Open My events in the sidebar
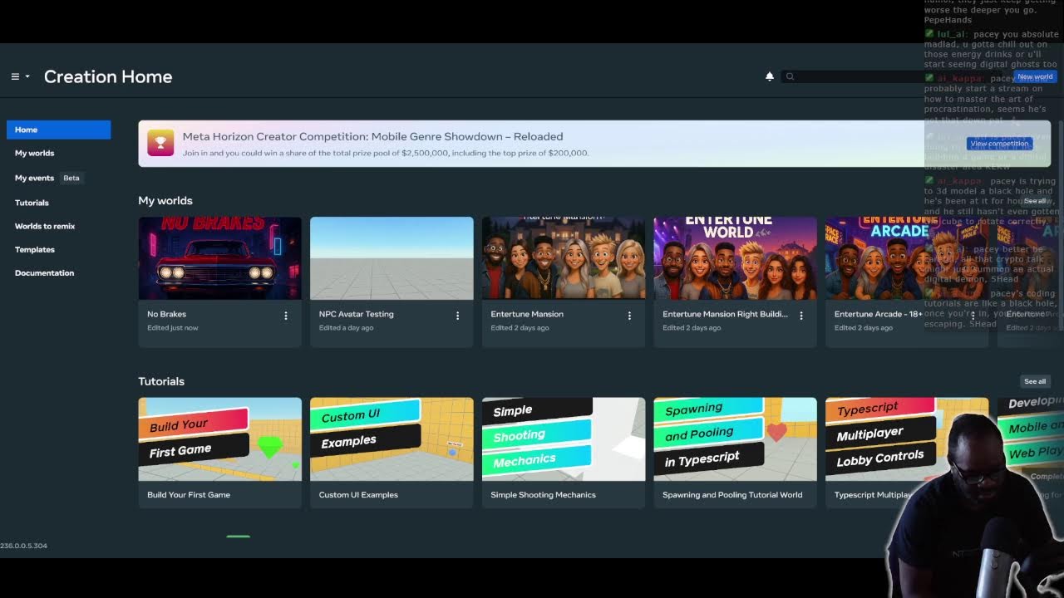 point(34,178)
